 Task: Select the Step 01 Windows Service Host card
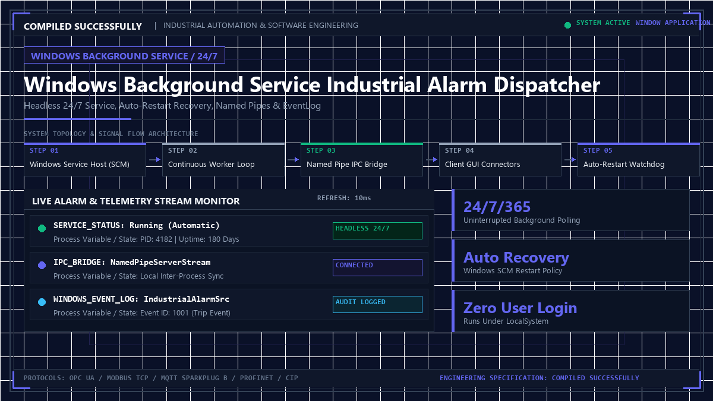point(85,159)
